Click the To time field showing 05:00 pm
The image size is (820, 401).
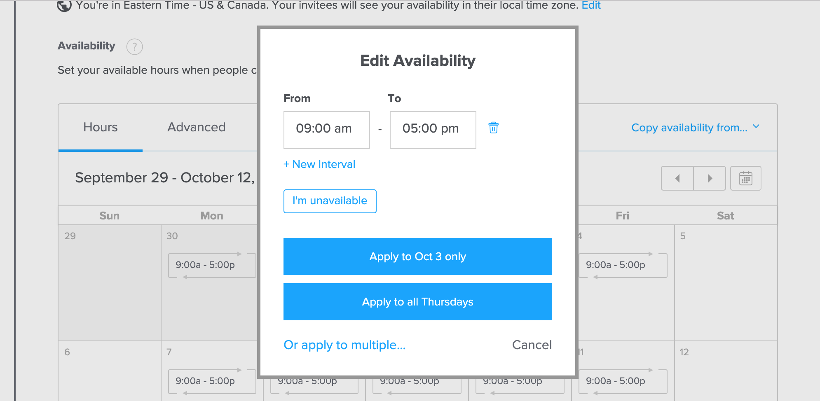point(432,130)
